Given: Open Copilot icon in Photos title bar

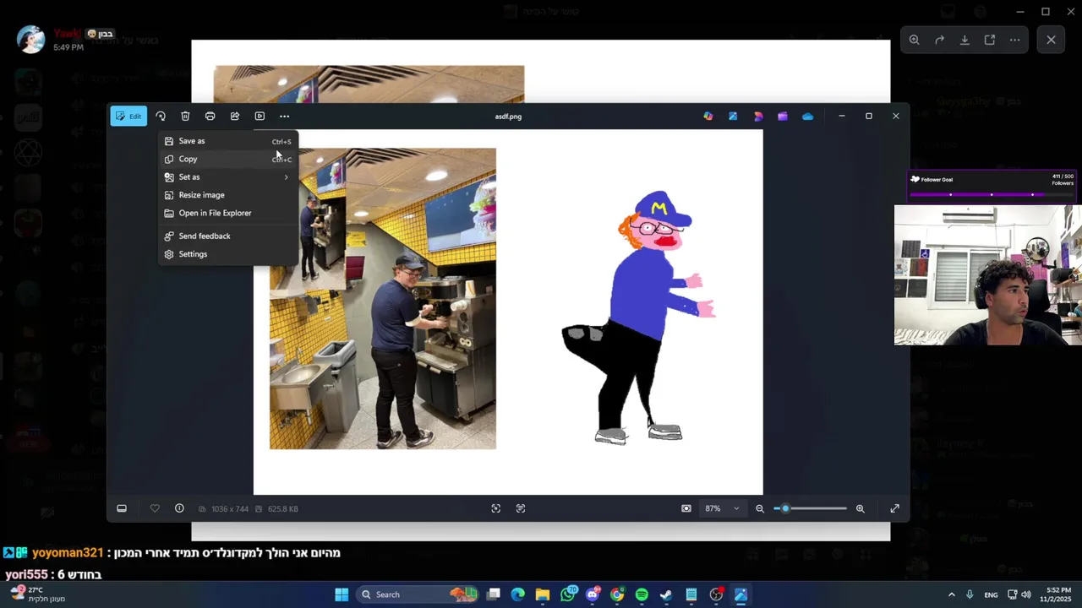Looking at the screenshot, I should (708, 116).
